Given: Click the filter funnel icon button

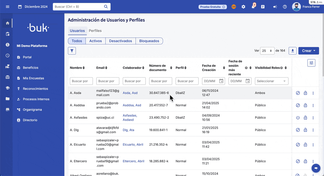Looking at the screenshot, I should [x=72, y=51].
